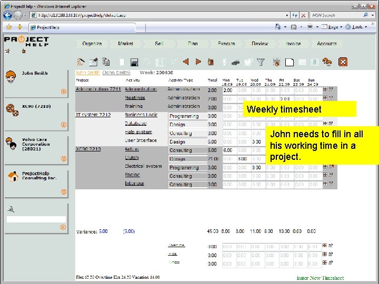Open Database activity type dropdown
Image resolution: width=379 pixels, height=284 pixels.
pyautogui.click(x=187, y=125)
